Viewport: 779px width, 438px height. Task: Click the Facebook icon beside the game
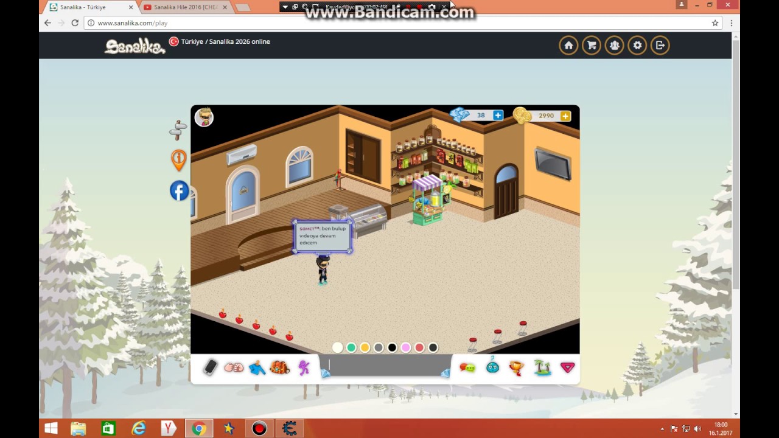pos(179,190)
